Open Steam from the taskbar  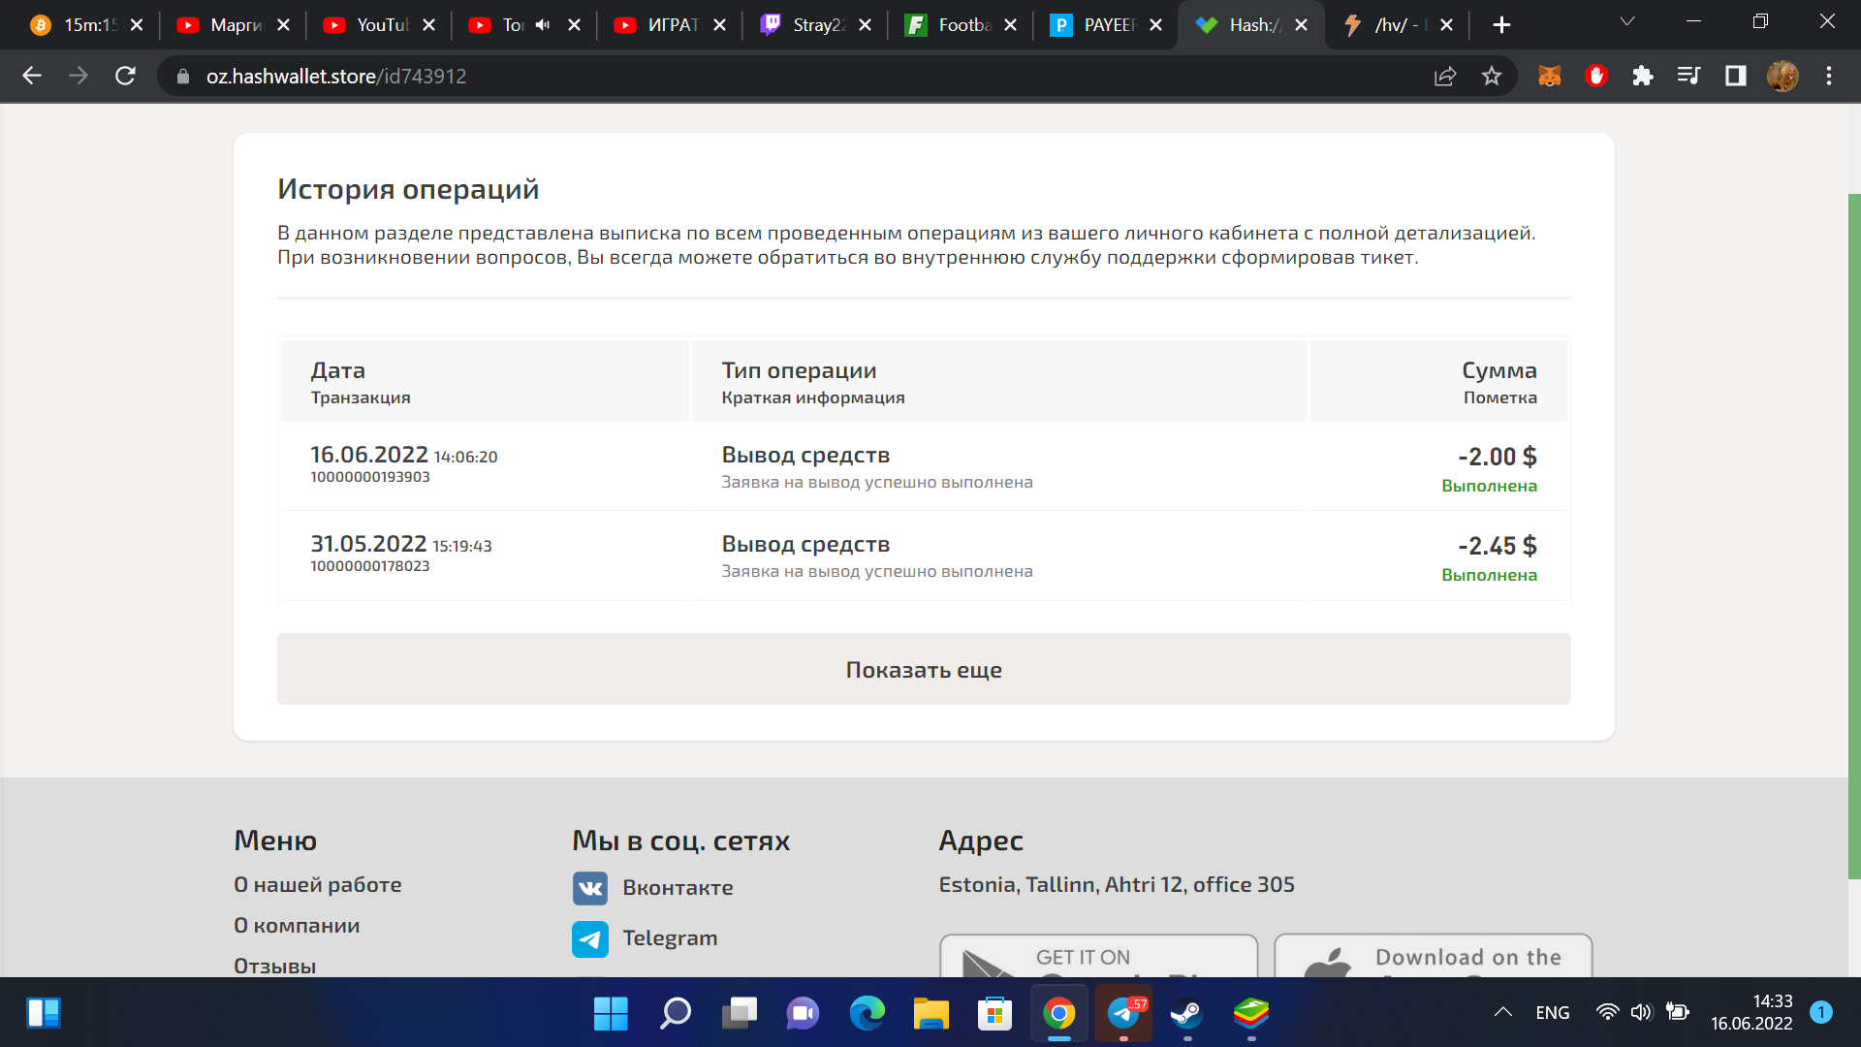1186,1014
